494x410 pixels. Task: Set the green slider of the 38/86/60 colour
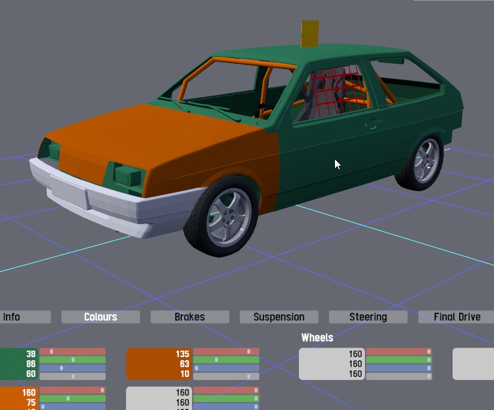click(x=73, y=360)
